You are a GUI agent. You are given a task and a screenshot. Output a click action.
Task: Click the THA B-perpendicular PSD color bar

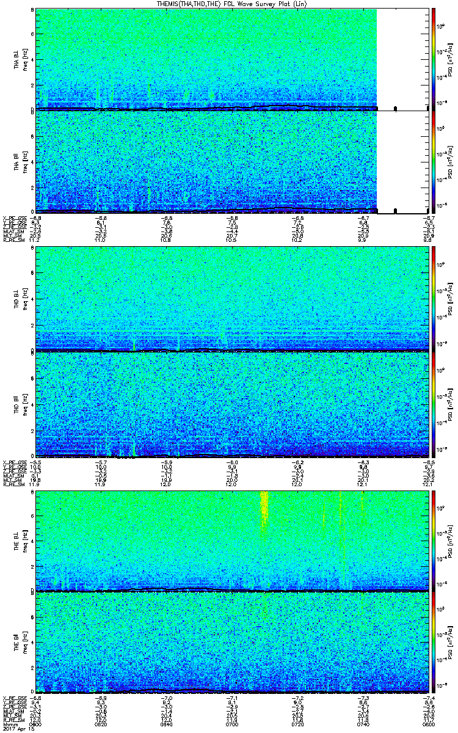pos(434,59)
